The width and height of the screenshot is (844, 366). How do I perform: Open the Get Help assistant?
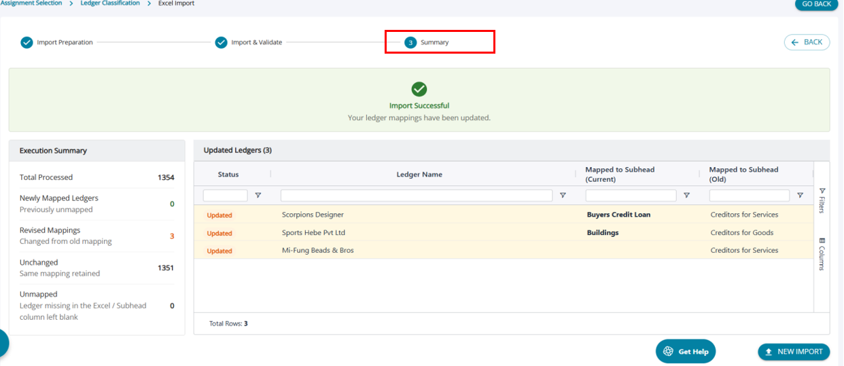coord(686,352)
